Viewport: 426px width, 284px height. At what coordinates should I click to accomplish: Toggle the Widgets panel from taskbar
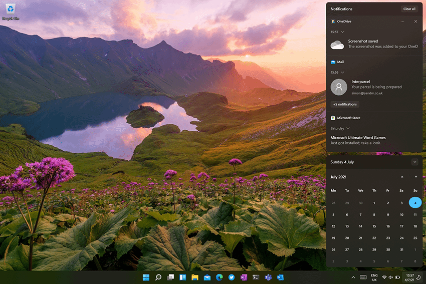[x=182, y=277]
